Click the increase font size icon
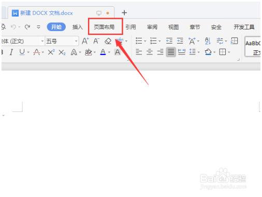The width and height of the screenshot is (262, 197). (85, 41)
